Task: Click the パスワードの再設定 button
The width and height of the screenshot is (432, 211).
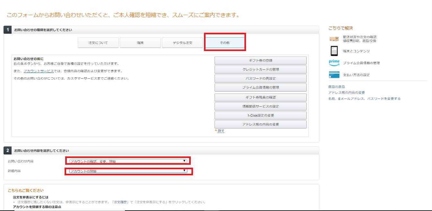Action: coord(260,78)
